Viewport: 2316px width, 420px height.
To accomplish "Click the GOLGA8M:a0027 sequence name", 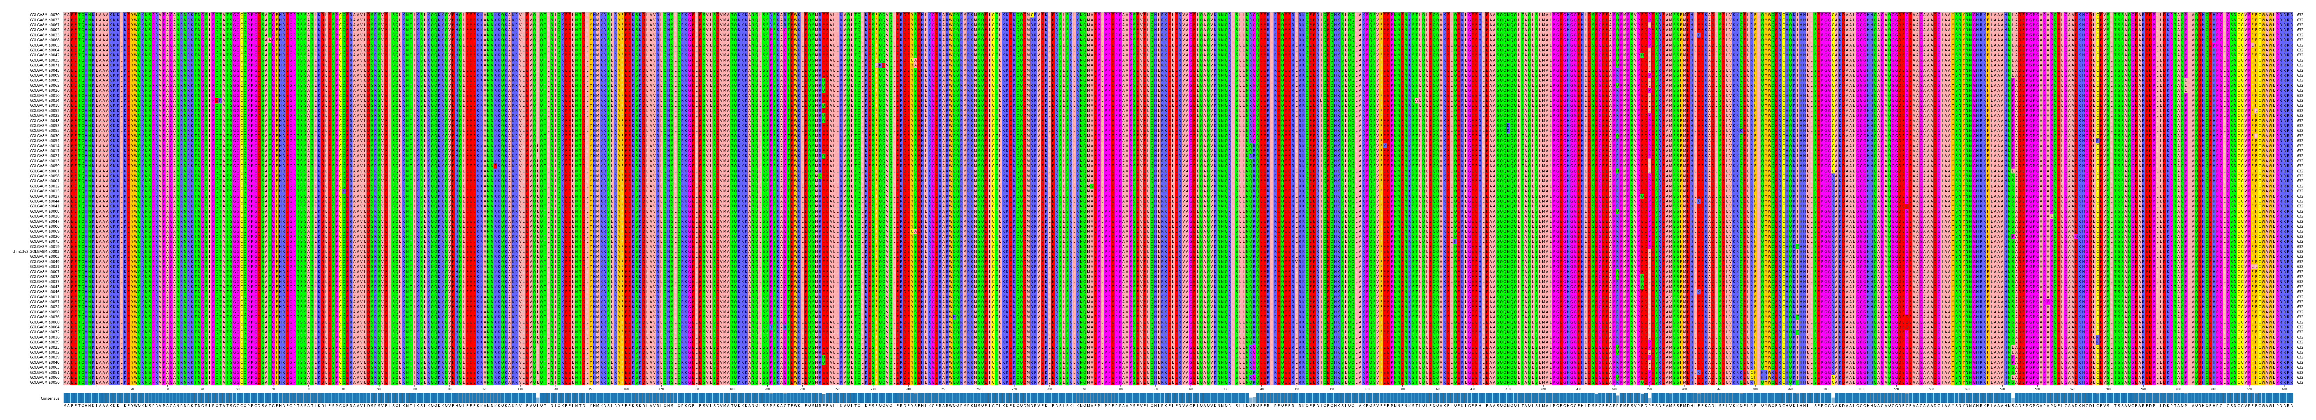I will pos(45,197).
